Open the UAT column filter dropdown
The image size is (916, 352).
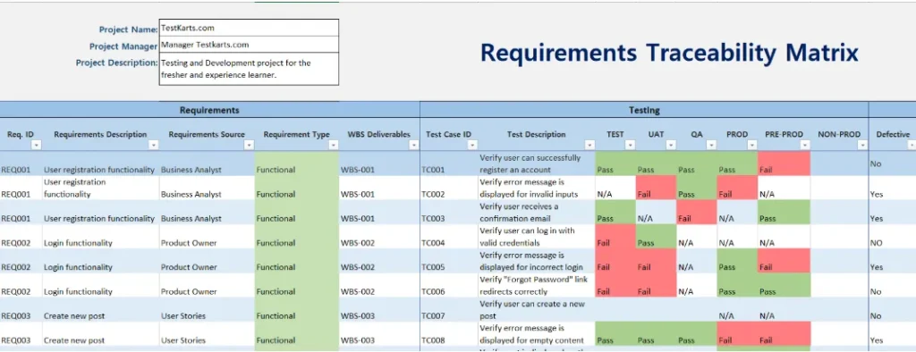(671, 145)
